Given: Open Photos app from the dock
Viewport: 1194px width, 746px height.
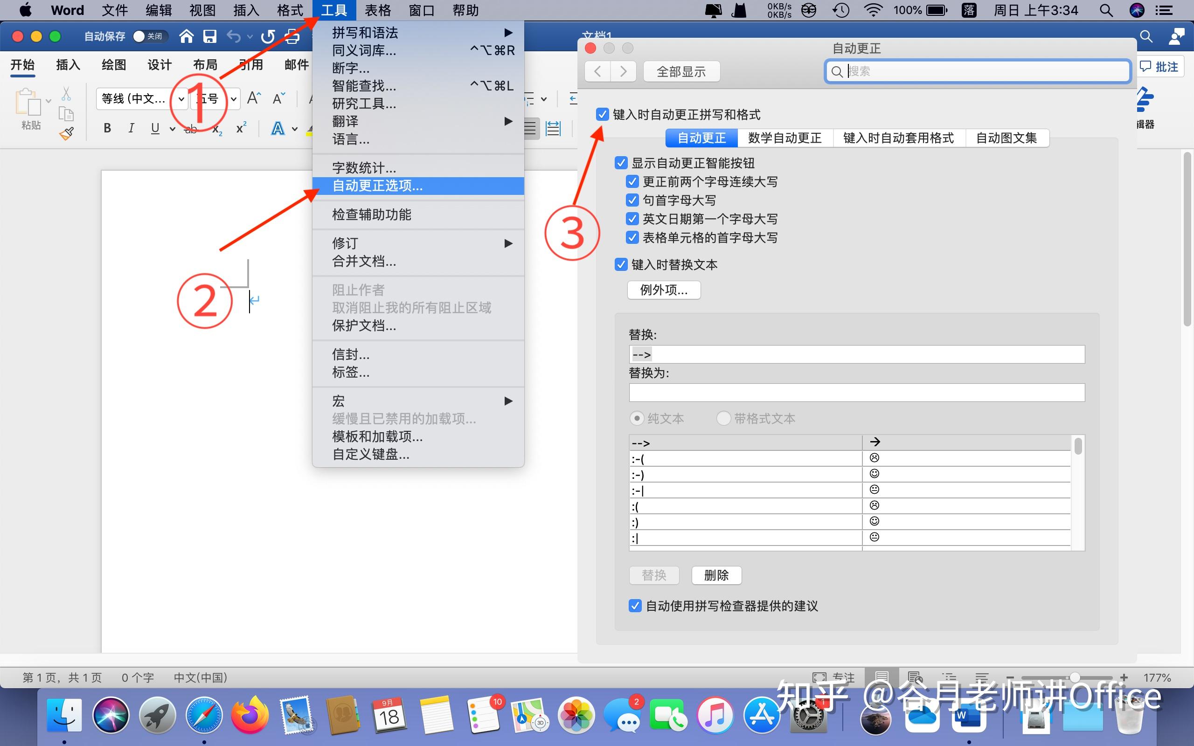Looking at the screenshot, I should (x=576, y=715).
